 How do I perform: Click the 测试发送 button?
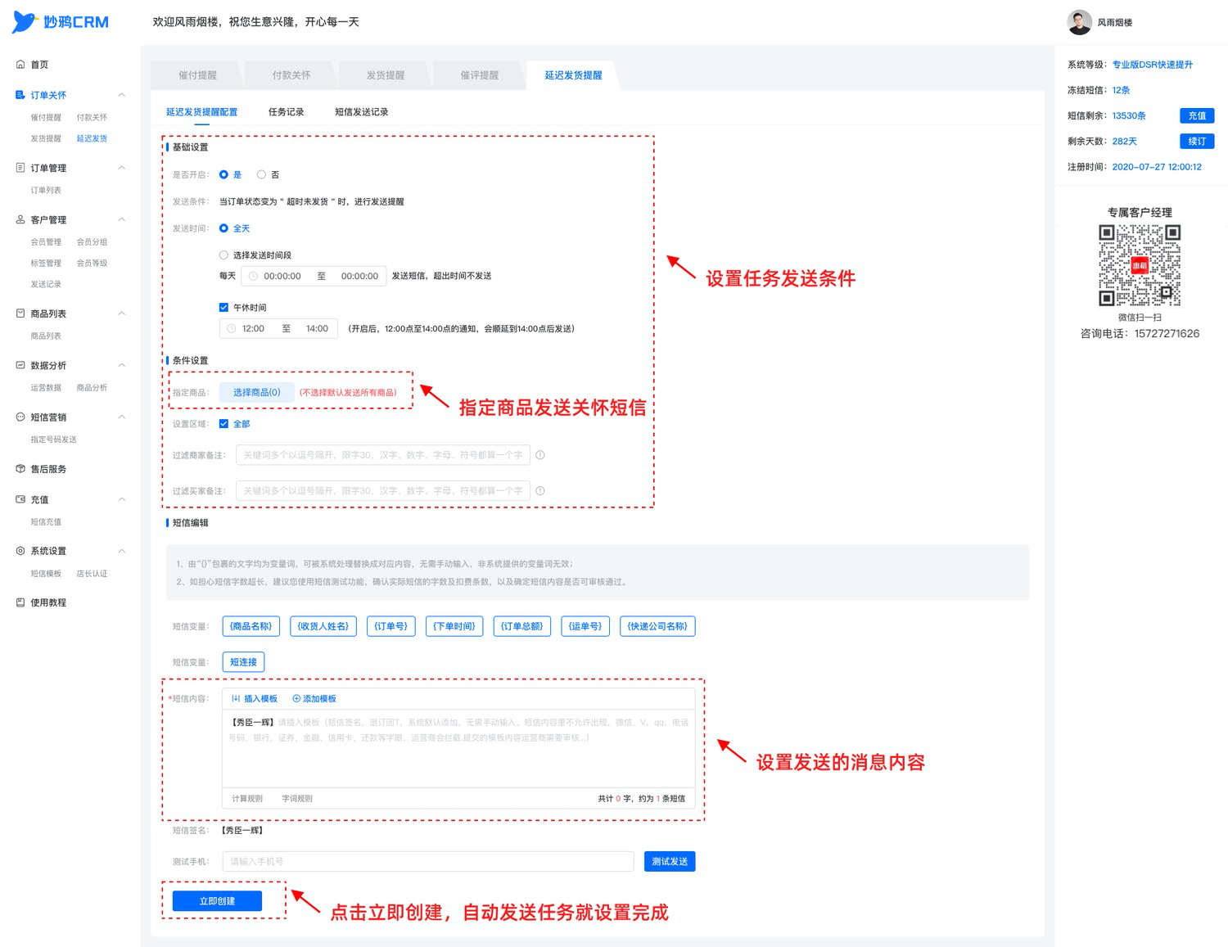tap(670, 862)
